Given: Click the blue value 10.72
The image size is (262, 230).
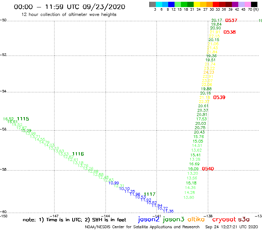Looking at the screenshot, I should (x=163, y=208).
